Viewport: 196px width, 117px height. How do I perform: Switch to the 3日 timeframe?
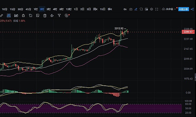click(89, 9)
